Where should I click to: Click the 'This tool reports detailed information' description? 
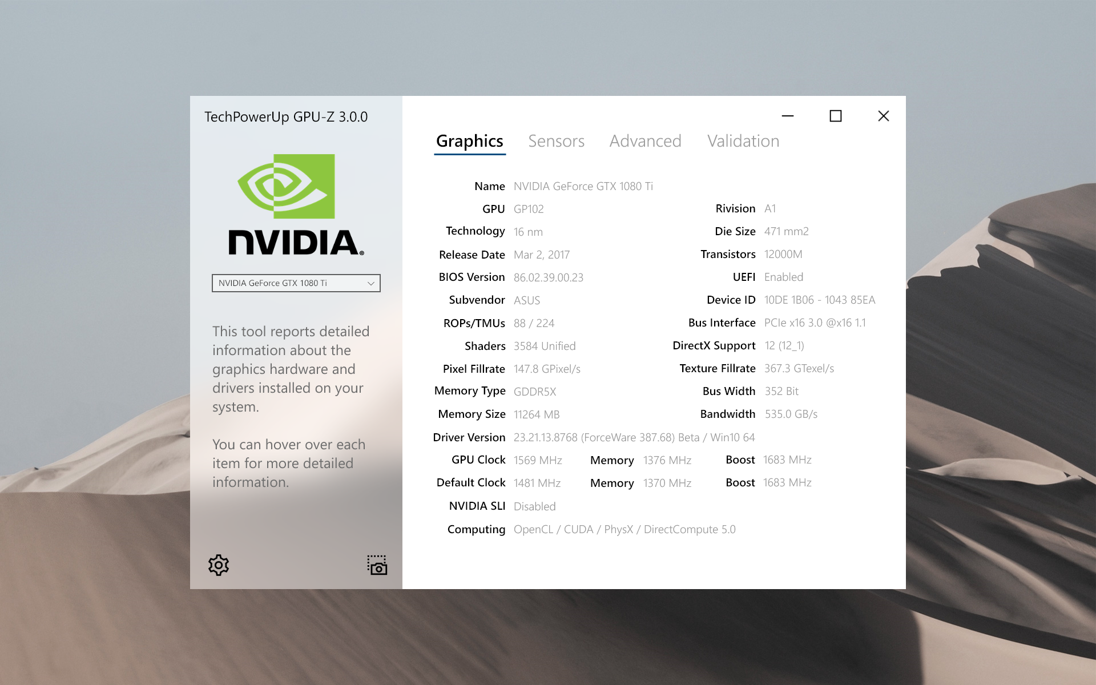tap(291, 369)
